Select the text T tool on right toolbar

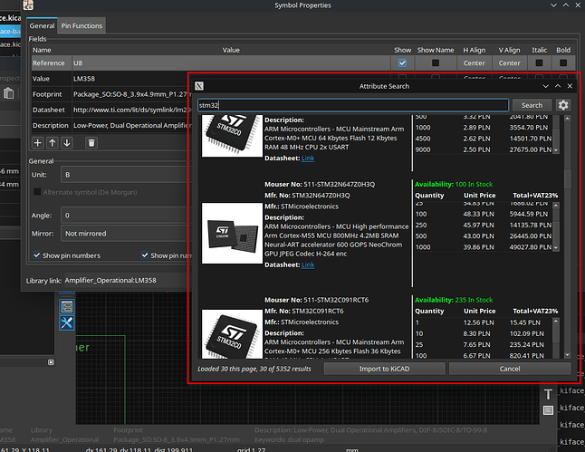click(x=548, y=395)
